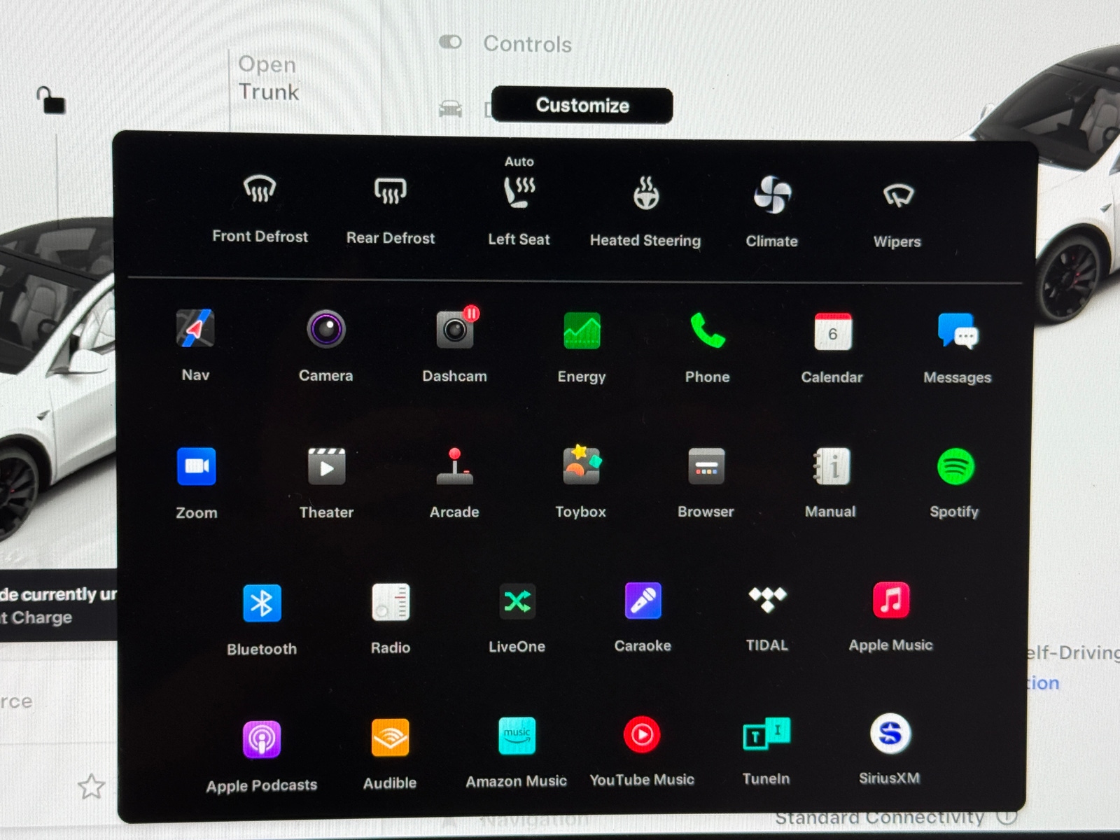
Task: Launch Audible
Action: tap(390, 755)
